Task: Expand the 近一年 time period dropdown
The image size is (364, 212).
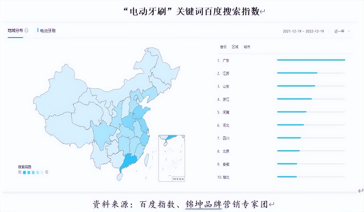Action: [342, 31]
